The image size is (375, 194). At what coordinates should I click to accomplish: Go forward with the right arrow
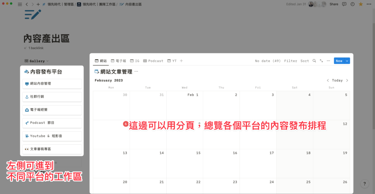(x=33, y=4)
